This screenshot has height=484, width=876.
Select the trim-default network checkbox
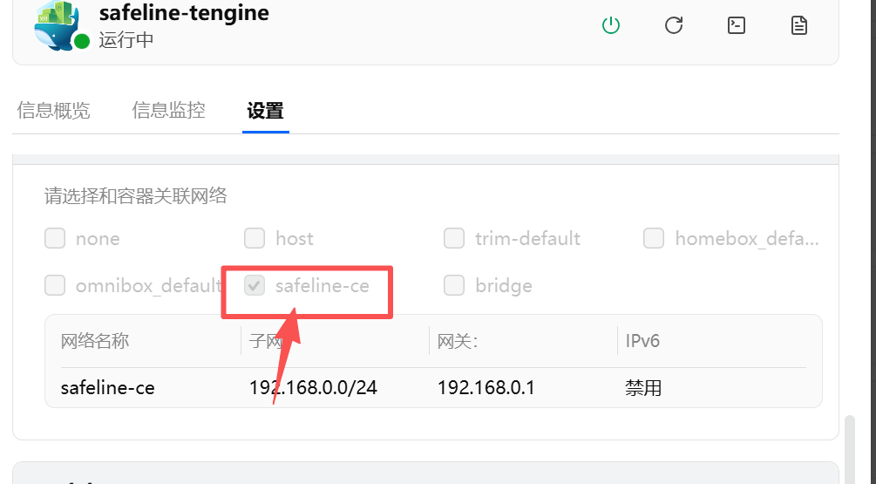[454, 238]
